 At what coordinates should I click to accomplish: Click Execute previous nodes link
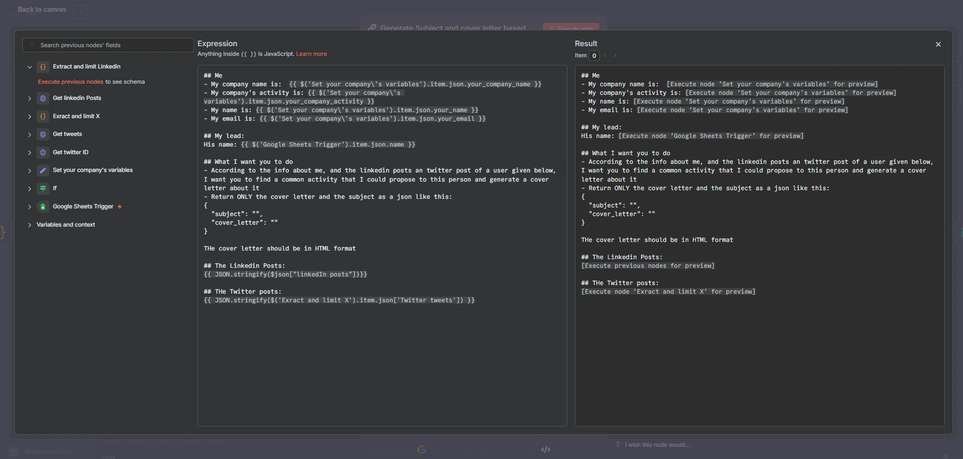coord(71,82)
